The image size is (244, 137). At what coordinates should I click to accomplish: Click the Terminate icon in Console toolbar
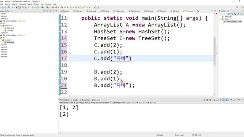[x=204, y=100]
